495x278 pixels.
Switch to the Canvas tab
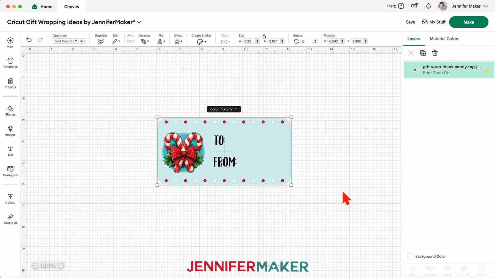click(x=72, y=7)
